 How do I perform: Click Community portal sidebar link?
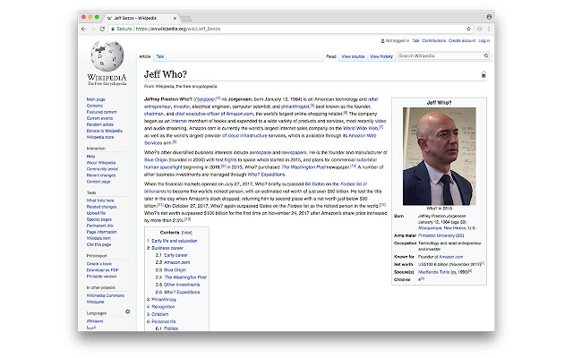point(102,169)
